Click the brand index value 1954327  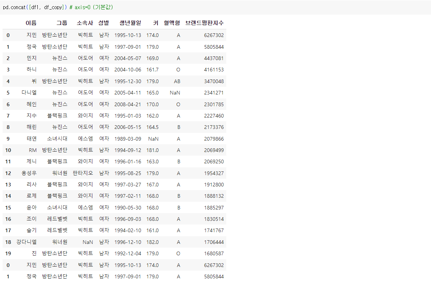(x=214, y=173)
